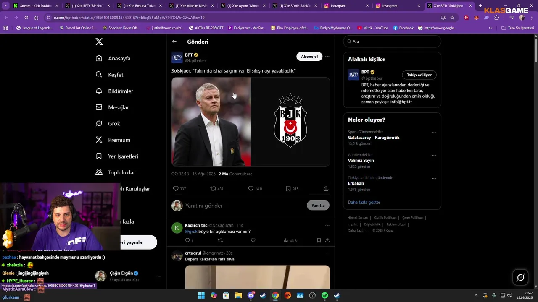
Task: Share the BPT post via share icon
Action: click(x=326, y=189)
